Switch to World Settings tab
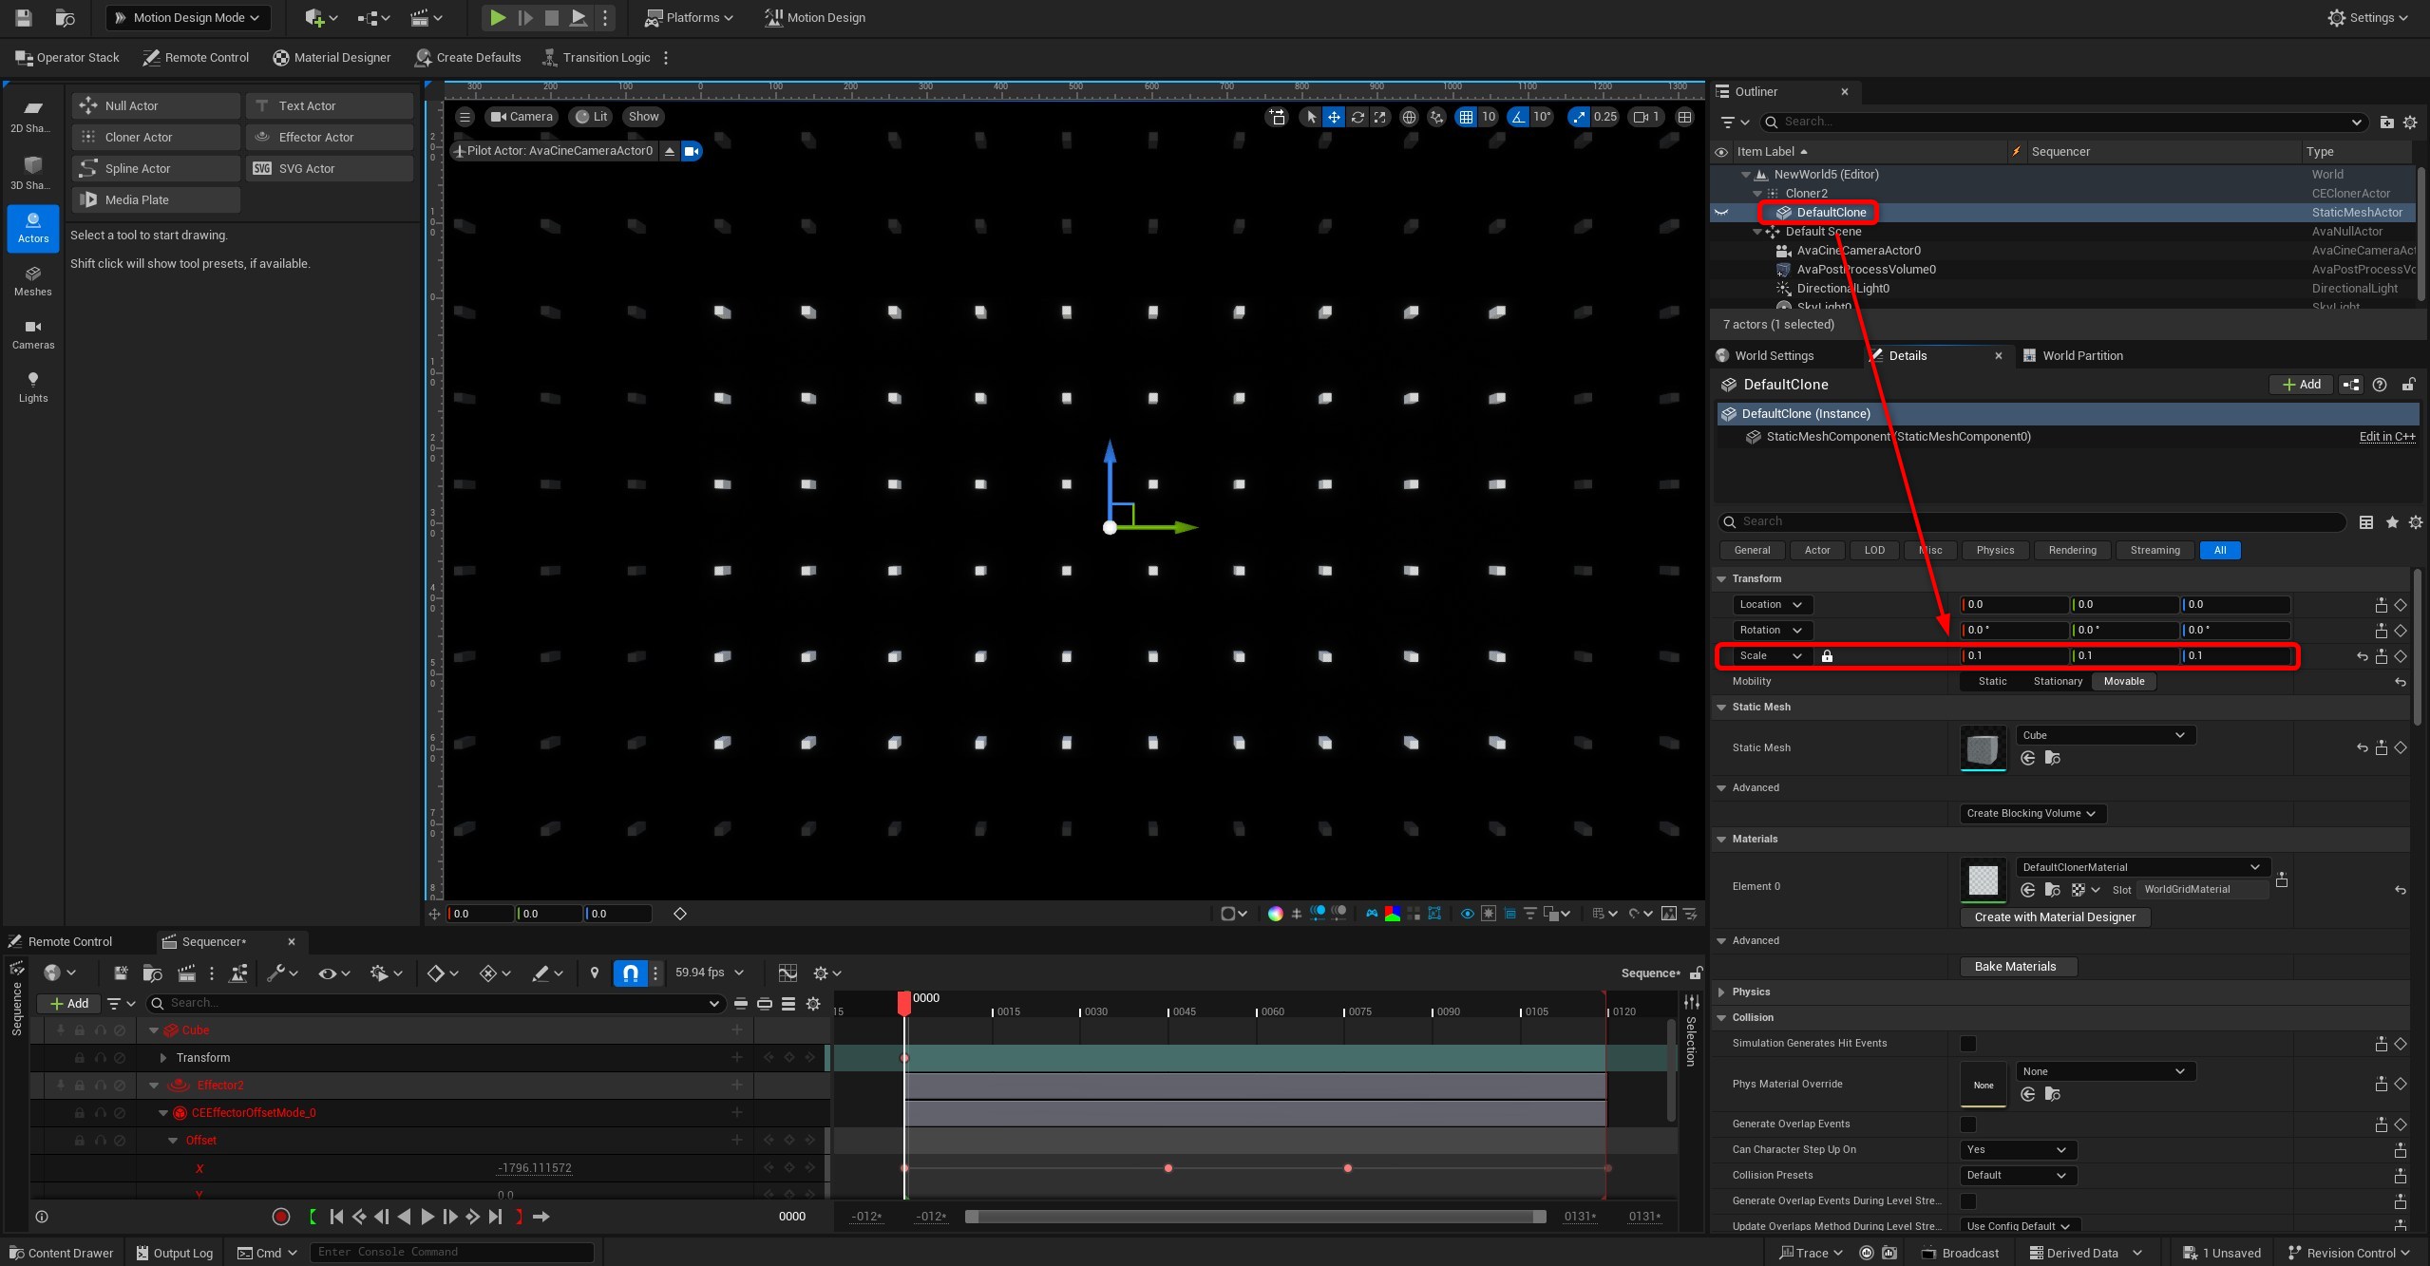This screenshot has height=1266, width=2430. [x=1774, y=356]
